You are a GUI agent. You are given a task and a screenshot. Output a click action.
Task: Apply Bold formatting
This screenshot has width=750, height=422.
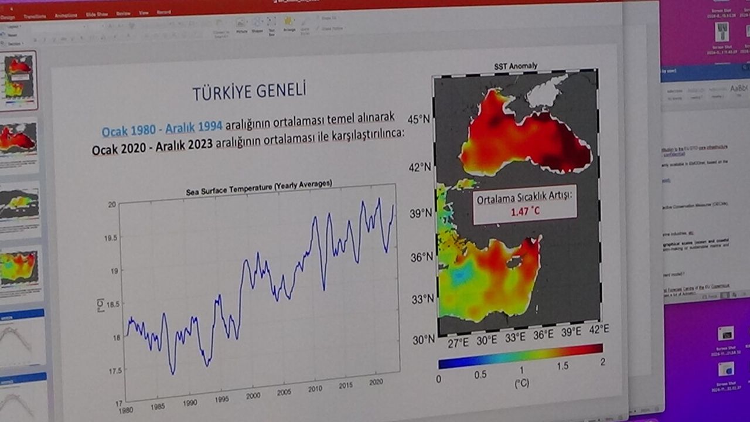click(36, 40)
